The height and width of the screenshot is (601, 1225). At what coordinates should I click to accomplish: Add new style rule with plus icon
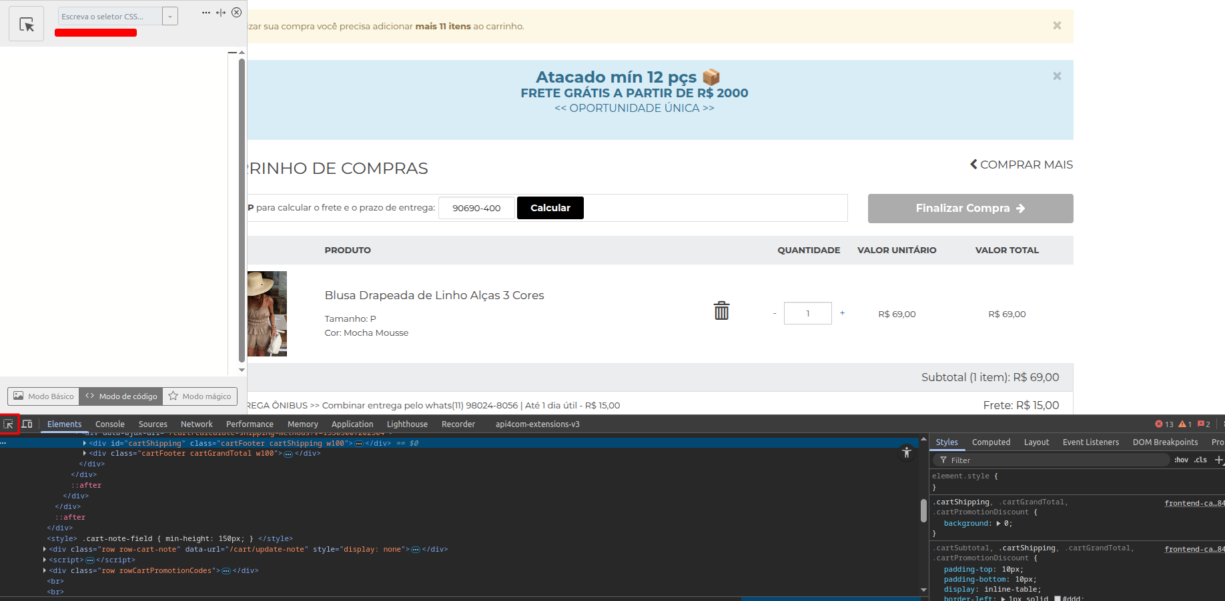(x=1219, y=460)
